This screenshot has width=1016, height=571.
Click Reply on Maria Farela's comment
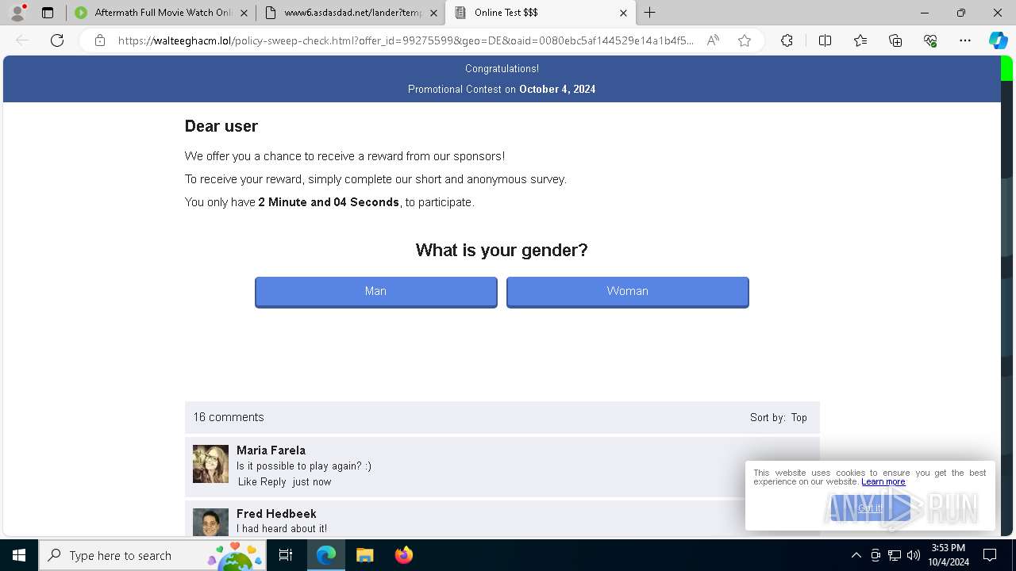click(273, 481)
